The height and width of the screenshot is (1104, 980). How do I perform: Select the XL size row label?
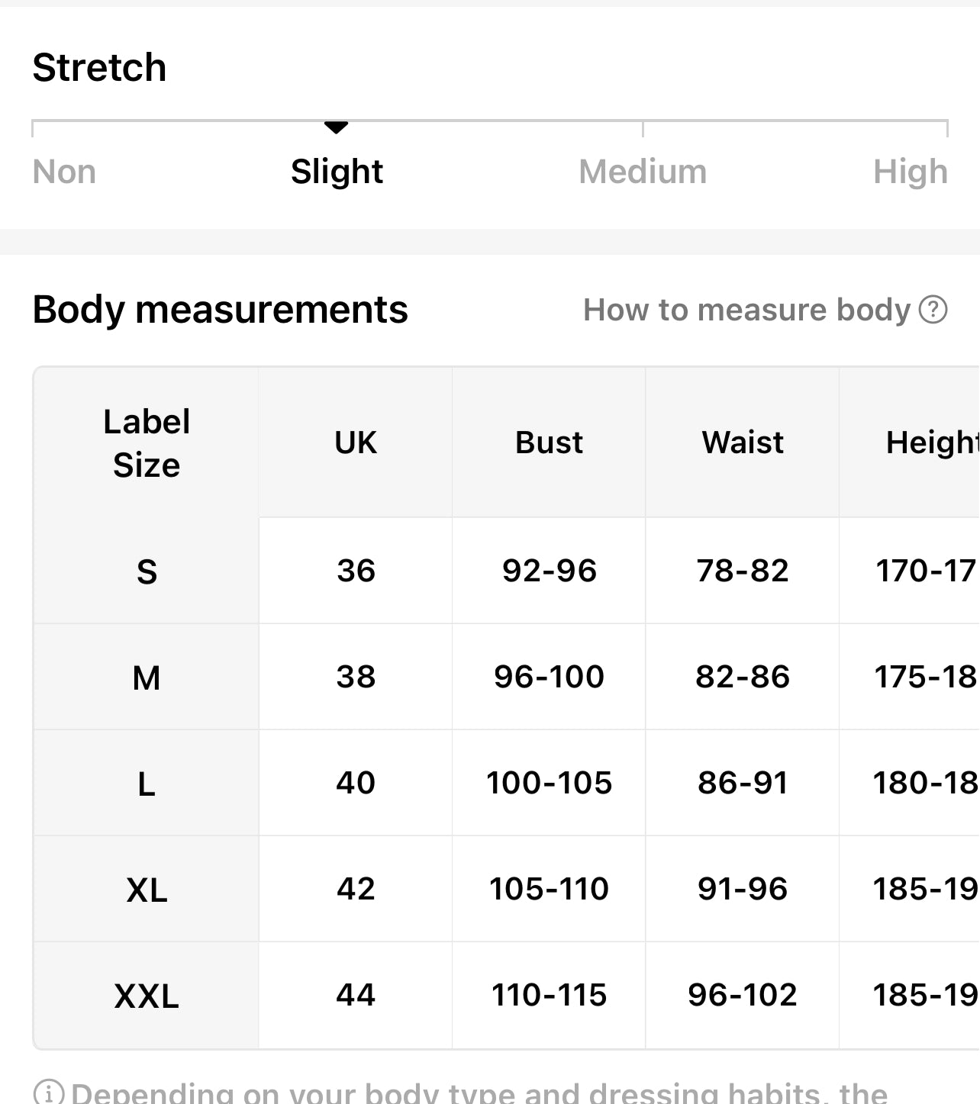click(147, 890)
